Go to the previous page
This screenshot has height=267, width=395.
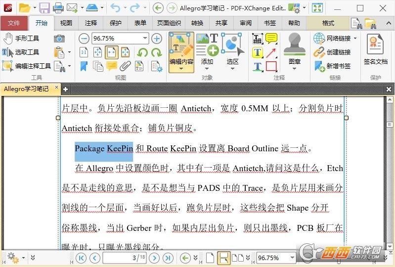[x=95, y=258]
